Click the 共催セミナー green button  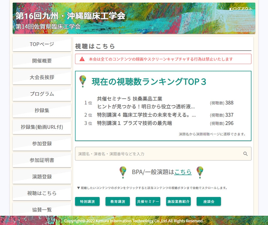pyautogui.click(x=148, y=201)
